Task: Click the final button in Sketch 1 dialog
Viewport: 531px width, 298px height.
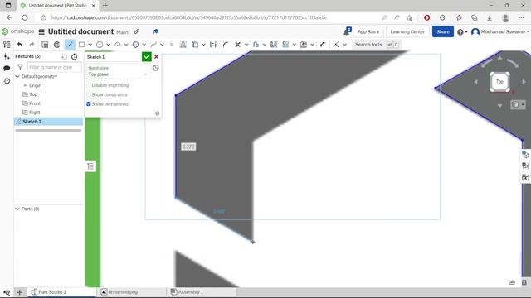Action: pyautogui.click(x=155, y=68)
